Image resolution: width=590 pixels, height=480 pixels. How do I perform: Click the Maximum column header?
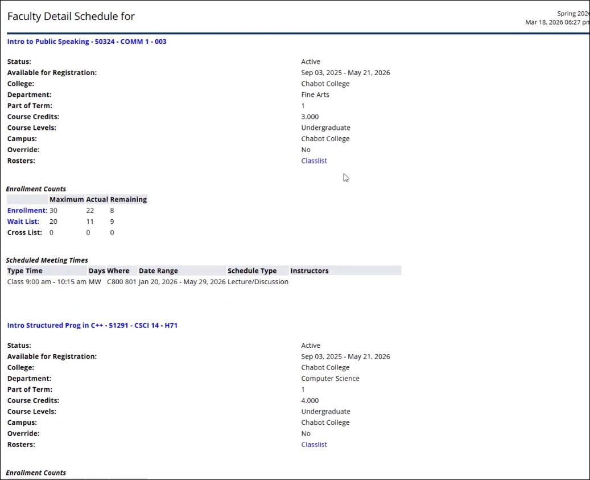66,199
